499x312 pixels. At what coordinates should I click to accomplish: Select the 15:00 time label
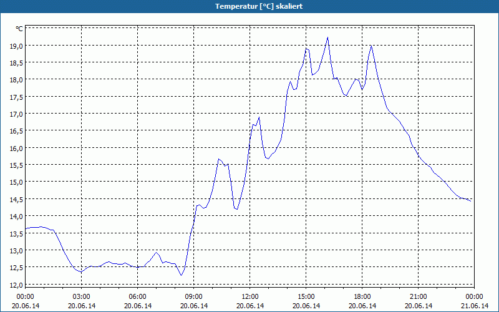tap(306, 297)
